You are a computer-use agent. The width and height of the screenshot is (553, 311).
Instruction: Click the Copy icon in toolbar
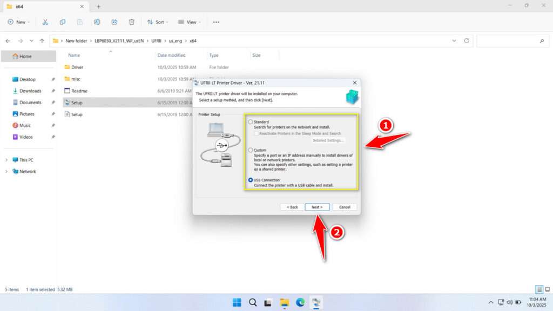click(x=63, y=22)
